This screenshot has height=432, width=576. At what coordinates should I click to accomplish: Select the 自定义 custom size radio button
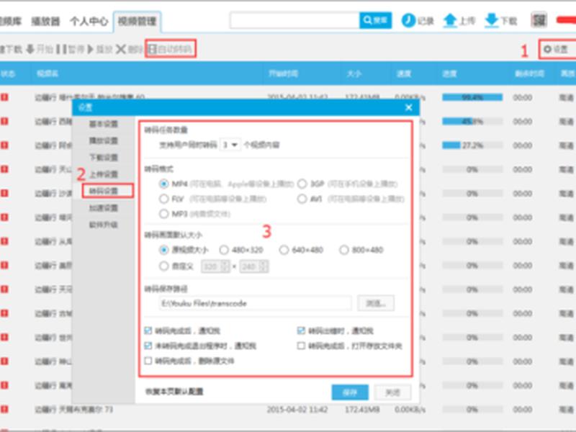click(x=164, y=266)
